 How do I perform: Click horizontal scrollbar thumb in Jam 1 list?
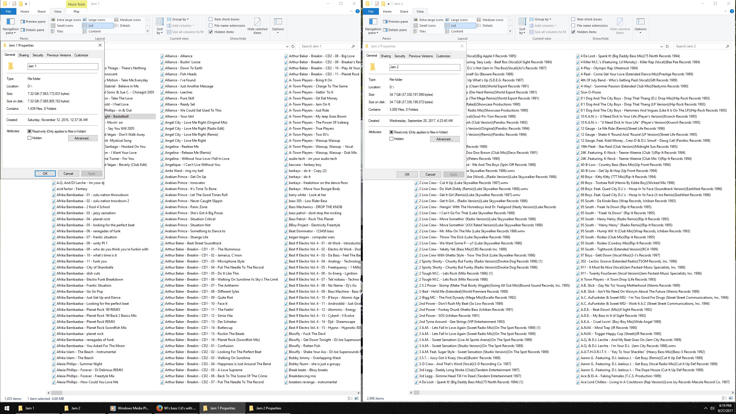click(57, 393)
